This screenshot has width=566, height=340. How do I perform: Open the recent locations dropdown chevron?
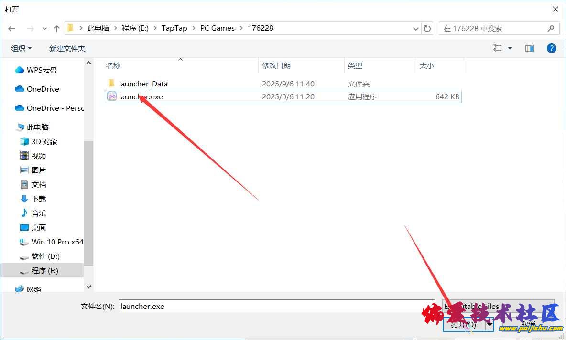(x=44, y=29)
